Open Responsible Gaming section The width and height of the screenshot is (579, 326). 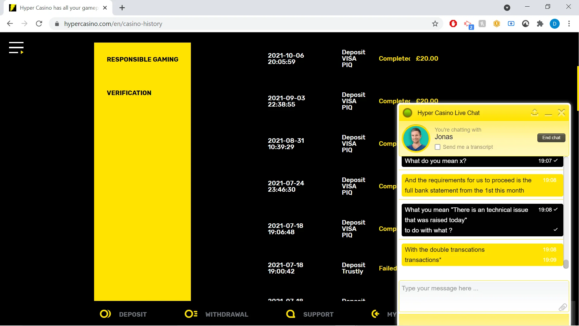click(x=143, y=59)
